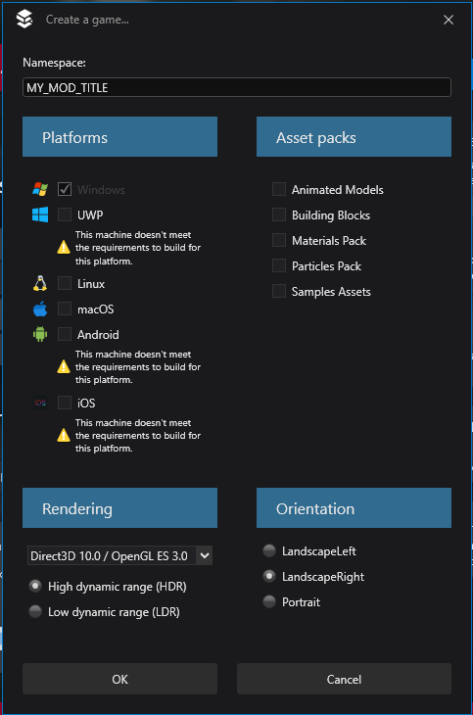This screenshot has height=715, width=473.
Task: Click the iOS platform icon
Action: (40, 403)
